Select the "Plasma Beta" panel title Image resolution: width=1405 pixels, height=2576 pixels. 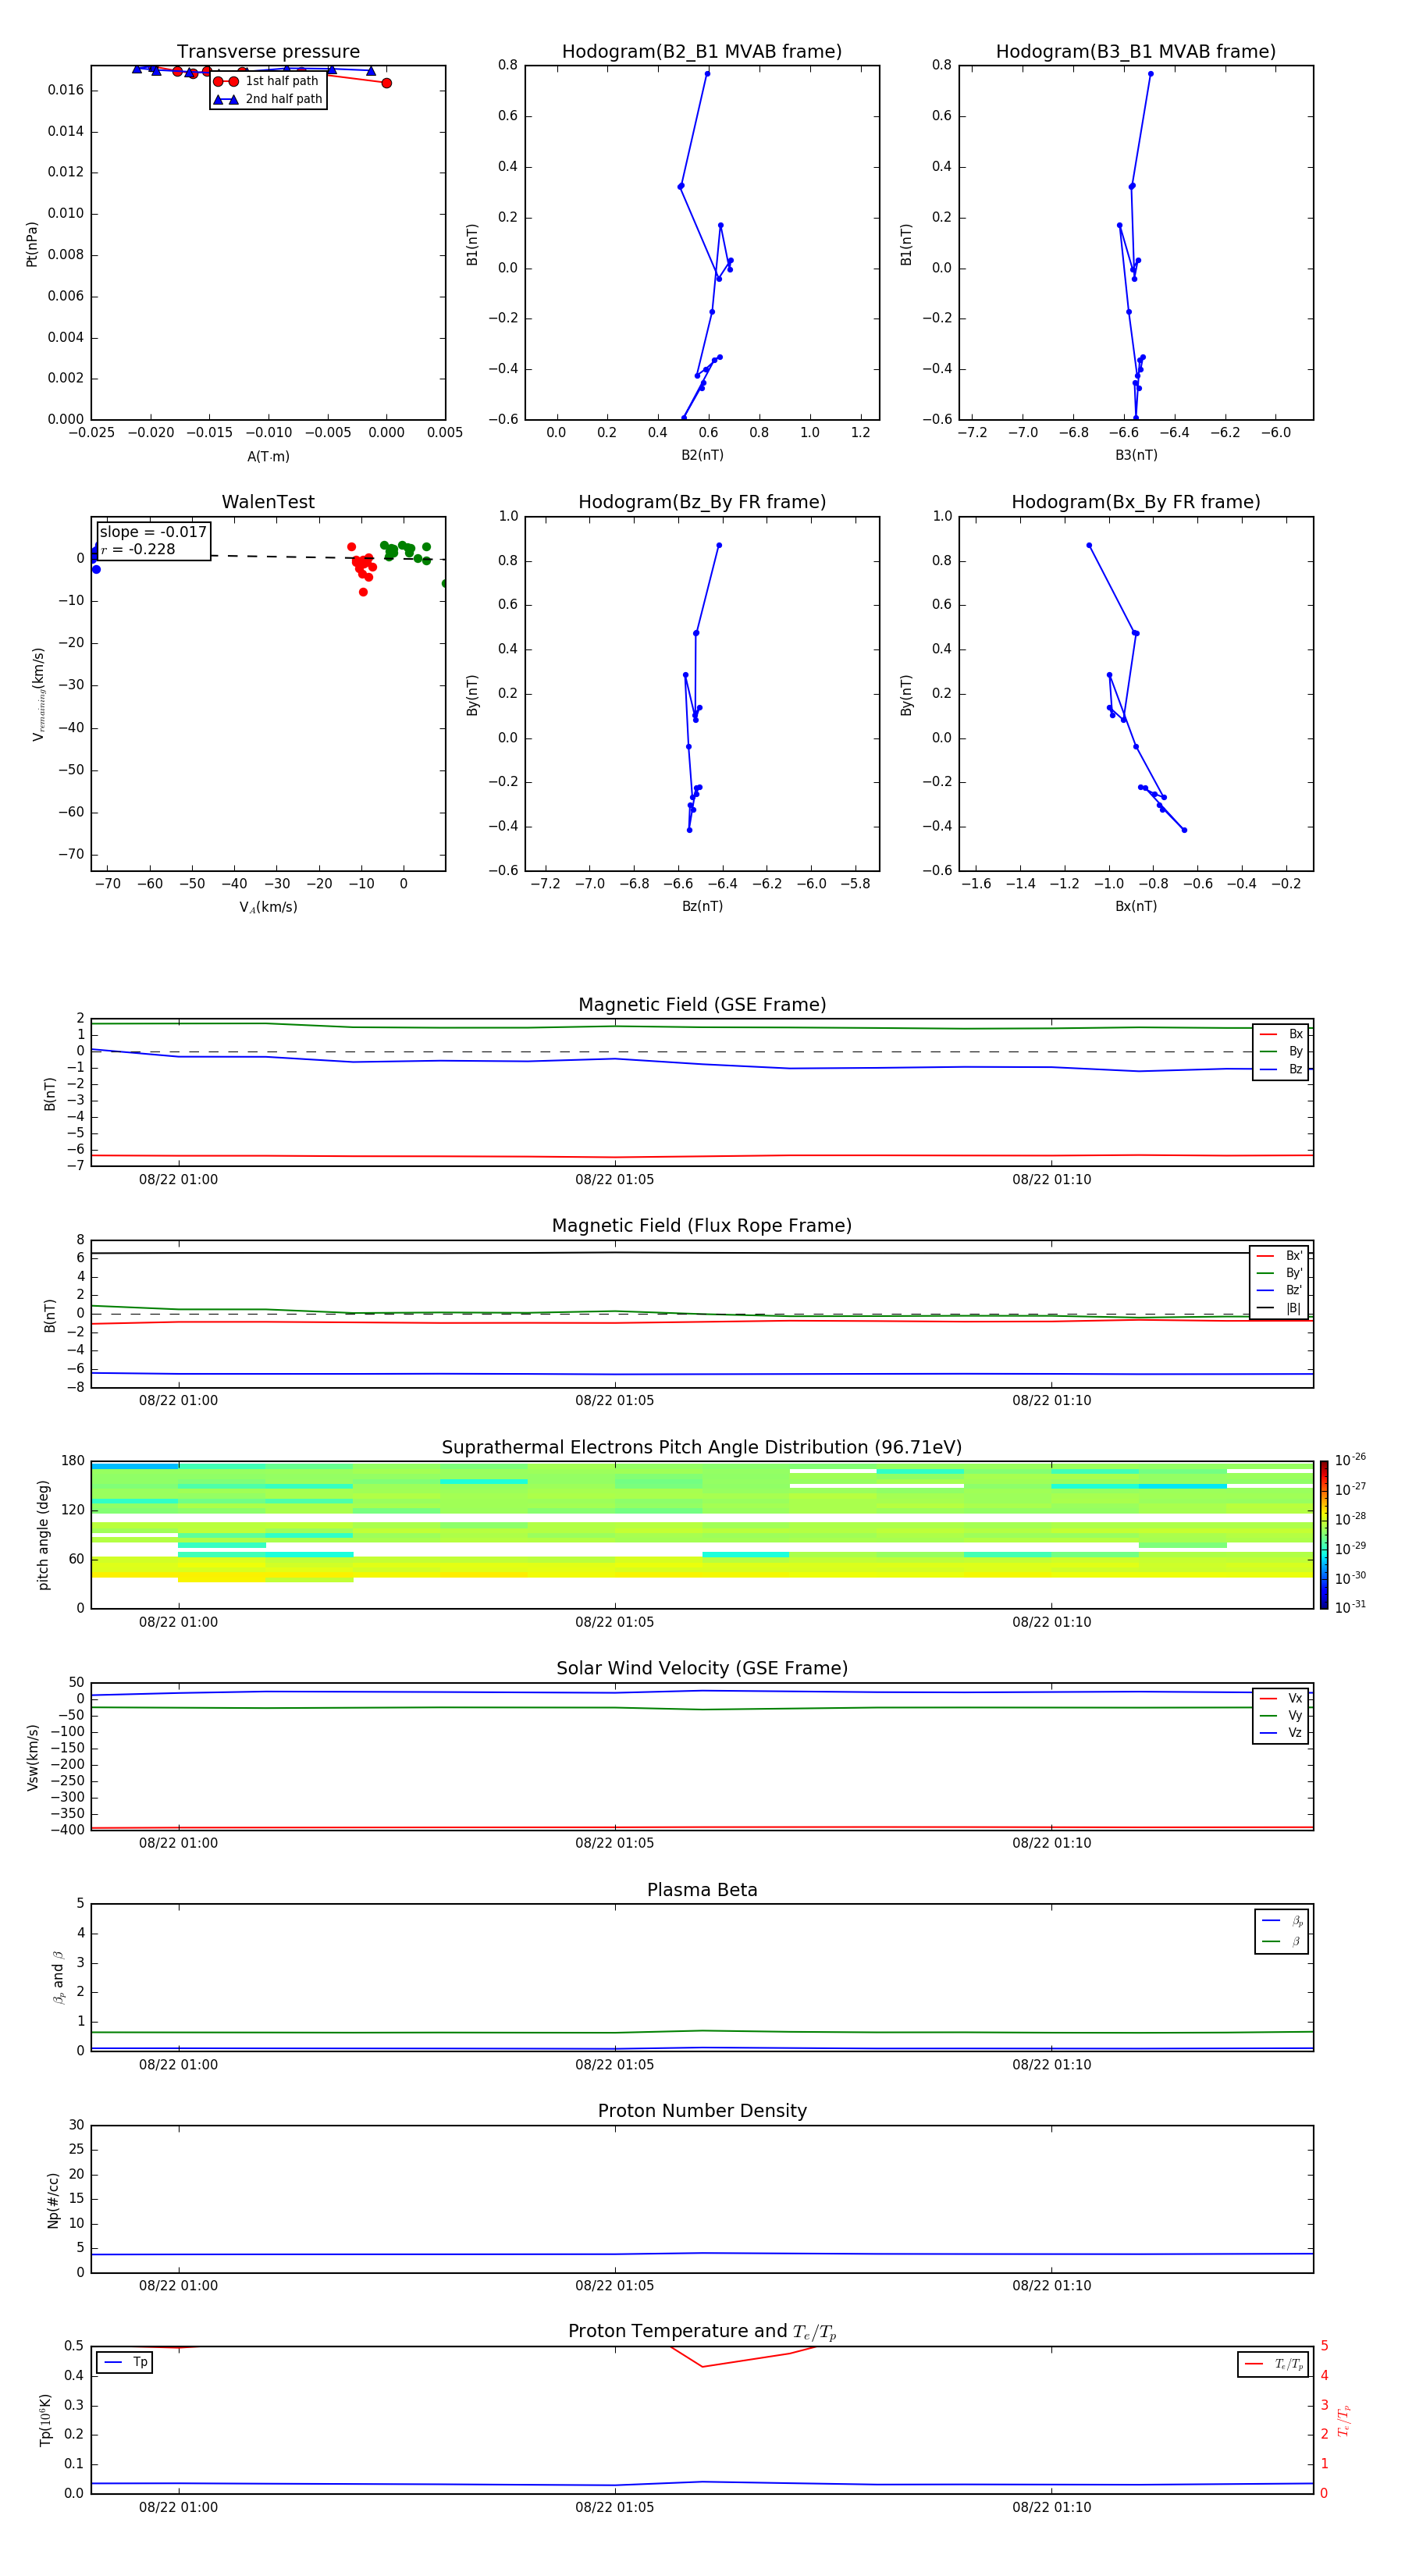coord(702,1890)
